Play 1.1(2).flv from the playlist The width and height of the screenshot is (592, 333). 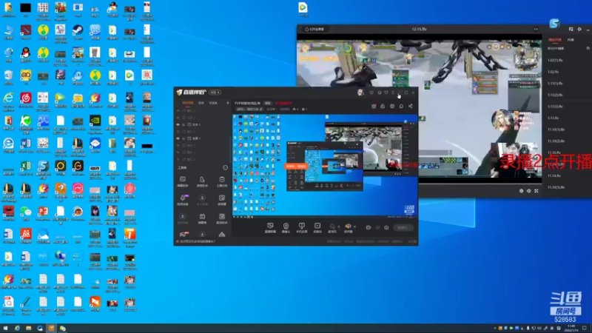coord(555,95)
